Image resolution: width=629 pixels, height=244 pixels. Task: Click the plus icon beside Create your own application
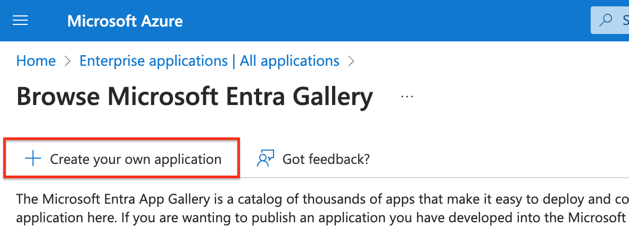click(x=33, y=159)
